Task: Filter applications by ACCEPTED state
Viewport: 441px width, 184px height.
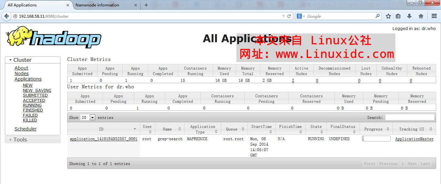Action: pyautogui.click(x=34, y=101)
